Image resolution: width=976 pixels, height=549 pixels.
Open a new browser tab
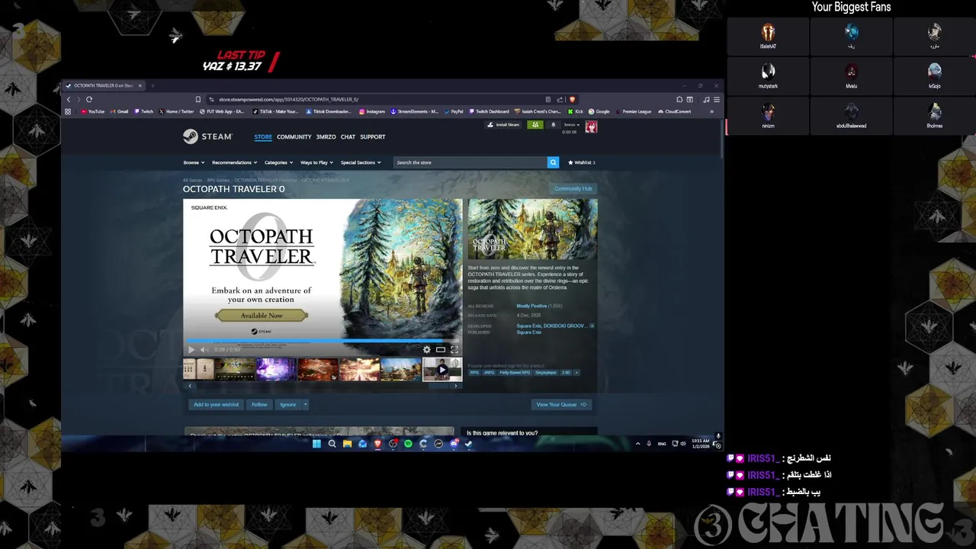tap(152, 85)
